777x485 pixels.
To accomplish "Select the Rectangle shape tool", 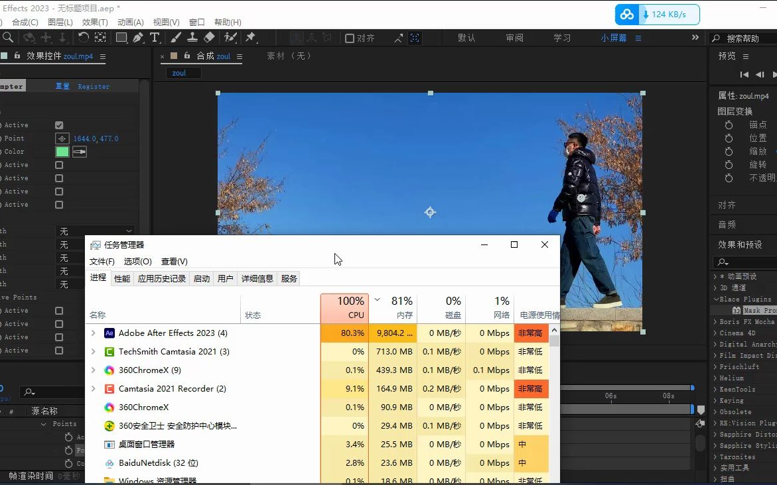I will [120, 38].
